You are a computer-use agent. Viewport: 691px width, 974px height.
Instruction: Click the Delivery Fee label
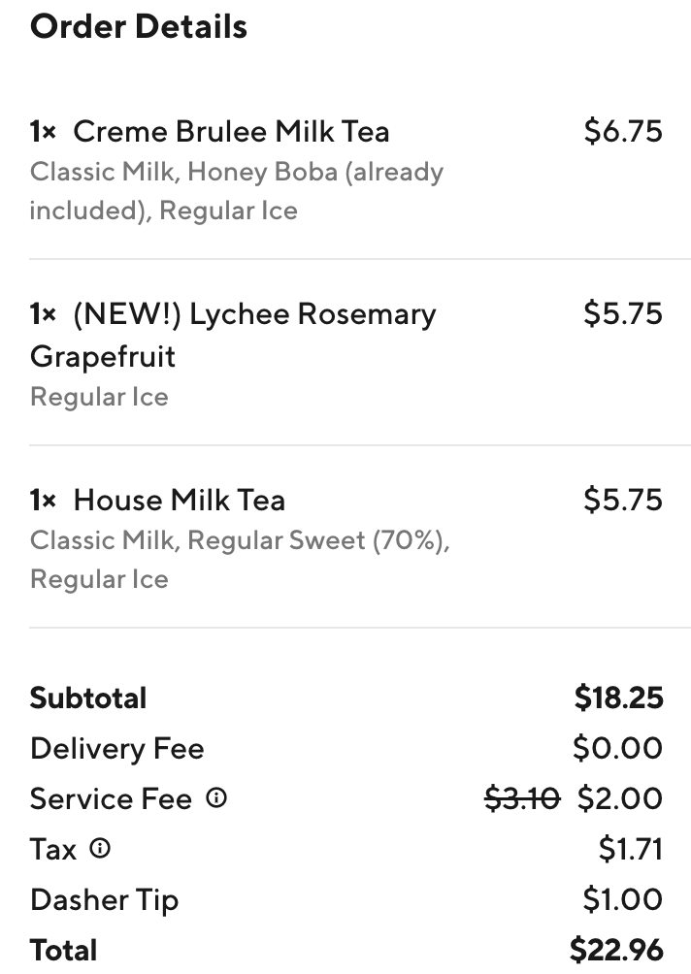pyautogui.click(x=117, y=748)
